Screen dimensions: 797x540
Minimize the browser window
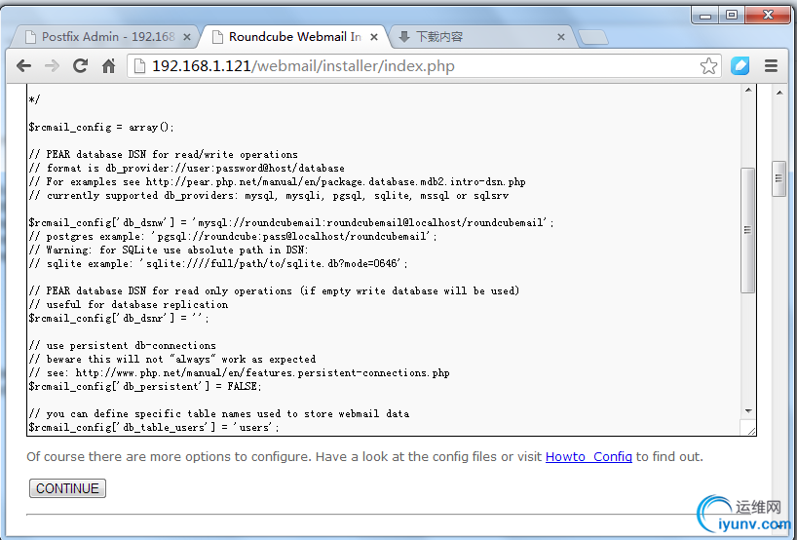(705, 16)
